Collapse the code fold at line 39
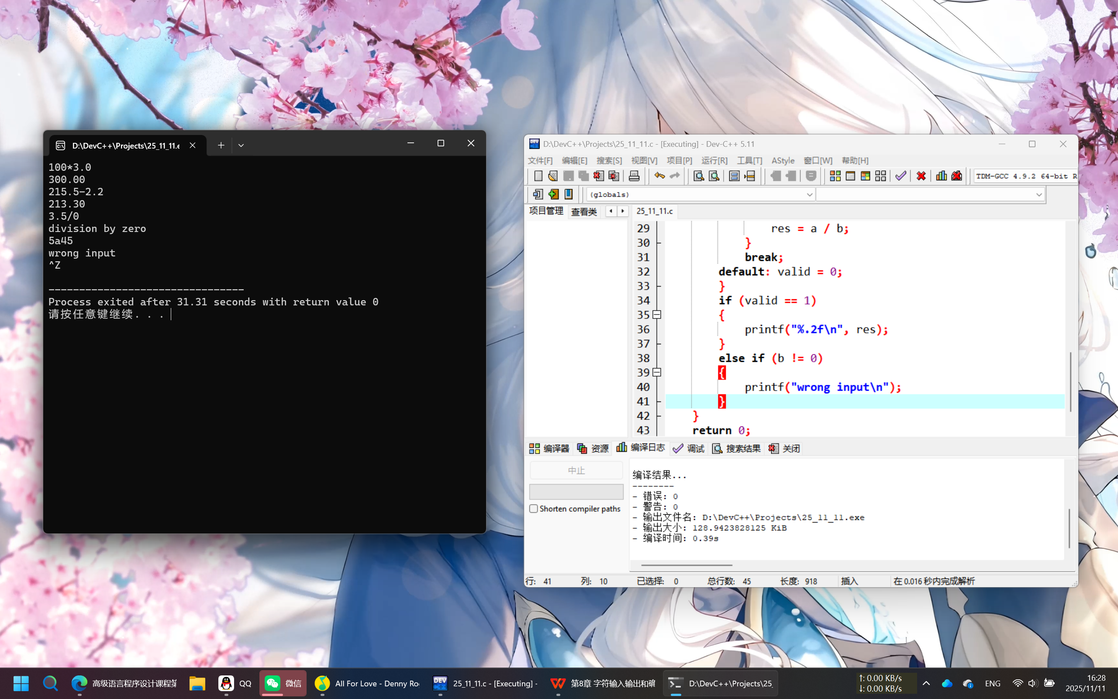The height and width of the screenshot is (699, 1118). [x=656, y=373]
